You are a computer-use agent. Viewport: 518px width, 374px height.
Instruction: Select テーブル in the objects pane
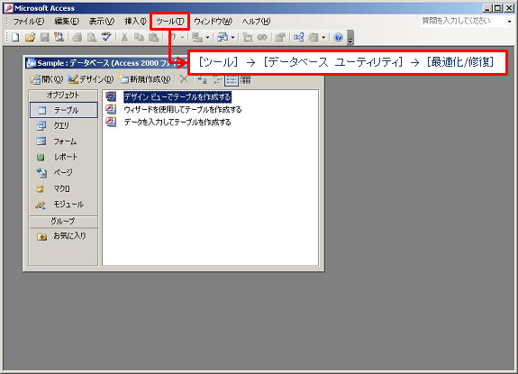[64, 110]
